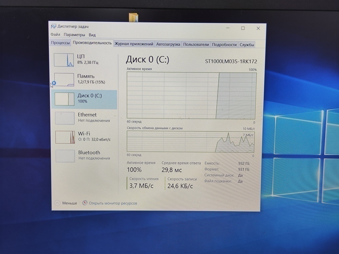Click the Wi-Fi label in sidebar
339x254 pixels.
tap(84, 133)
